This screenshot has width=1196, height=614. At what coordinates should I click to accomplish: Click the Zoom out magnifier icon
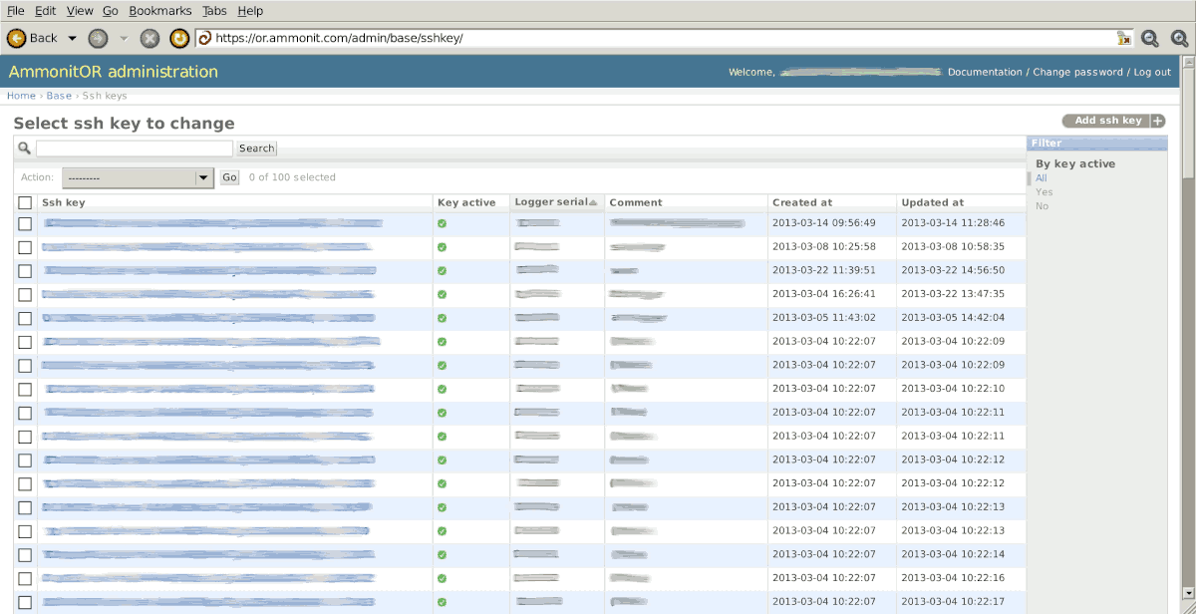tap(1149, 38)
